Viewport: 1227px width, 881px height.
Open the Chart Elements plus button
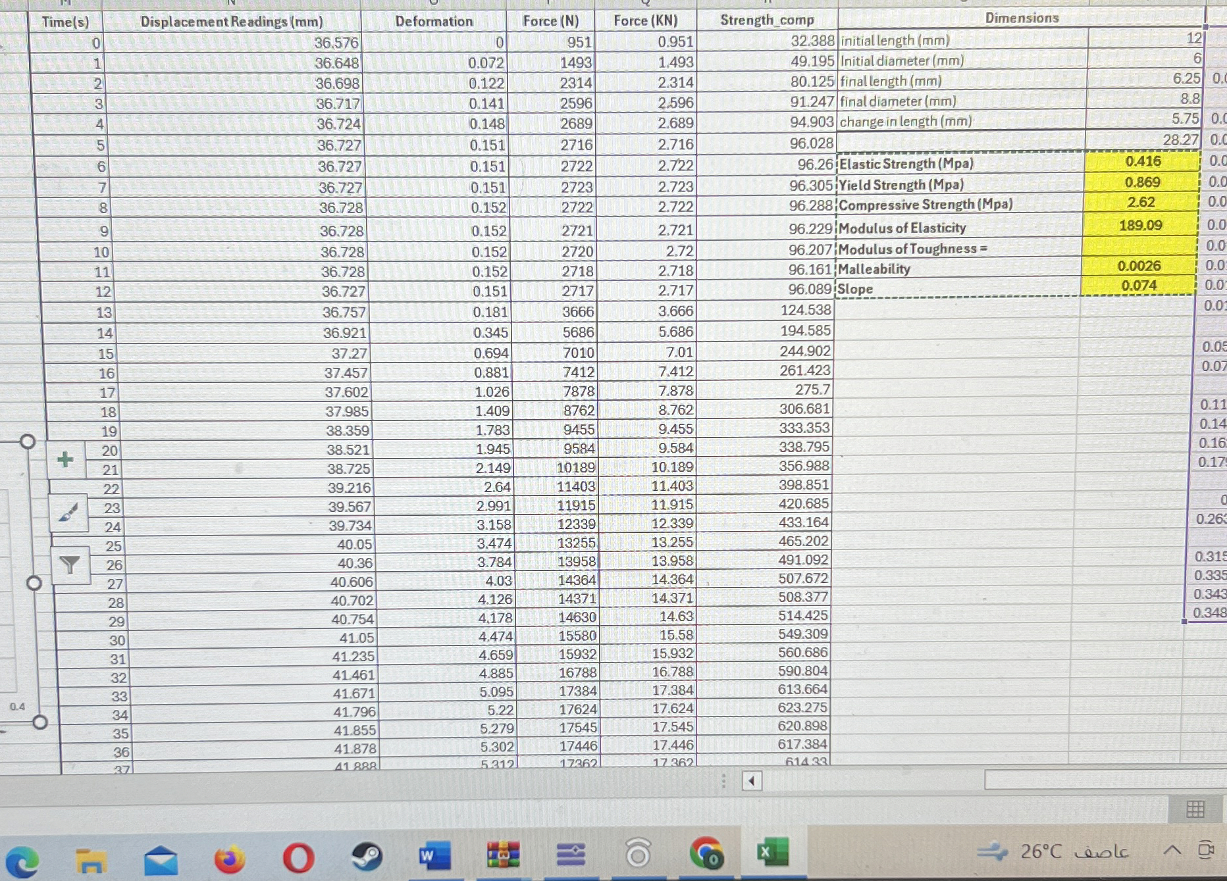tap(65, 459)
